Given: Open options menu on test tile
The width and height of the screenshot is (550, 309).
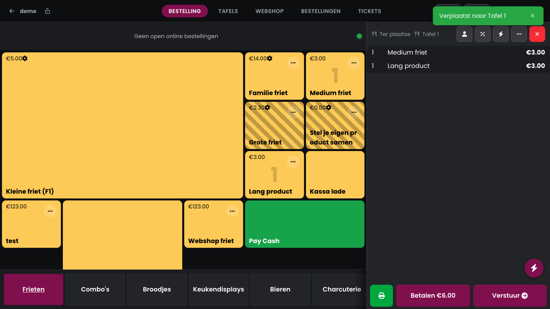Looking at the screenshot, I should 50,211.
